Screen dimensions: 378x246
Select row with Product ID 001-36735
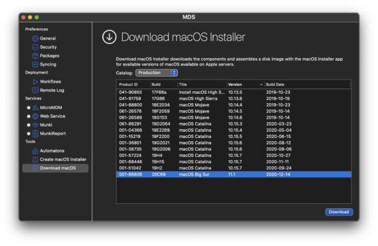[234, 149]
